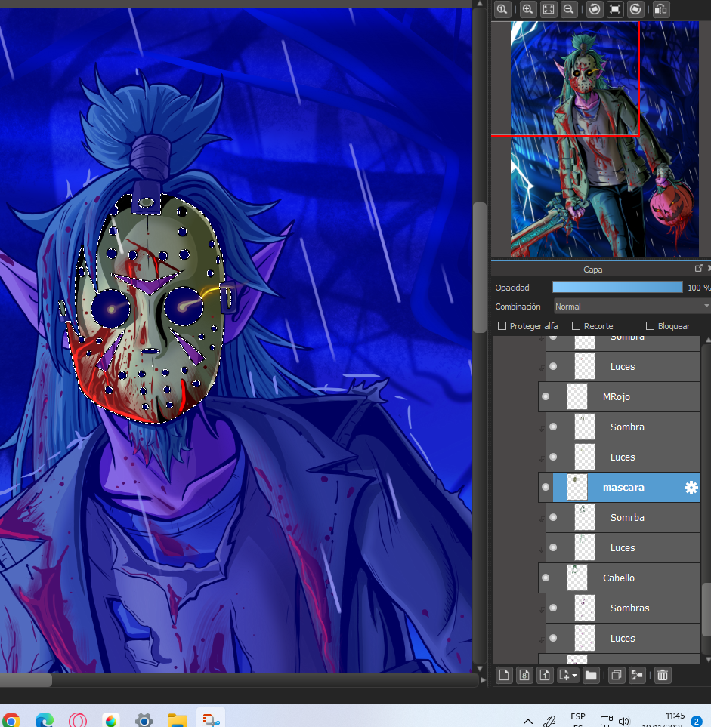Screen dimensions: 711x727
Task: Open volume control in system tray
Action: [x=624, y=722]
